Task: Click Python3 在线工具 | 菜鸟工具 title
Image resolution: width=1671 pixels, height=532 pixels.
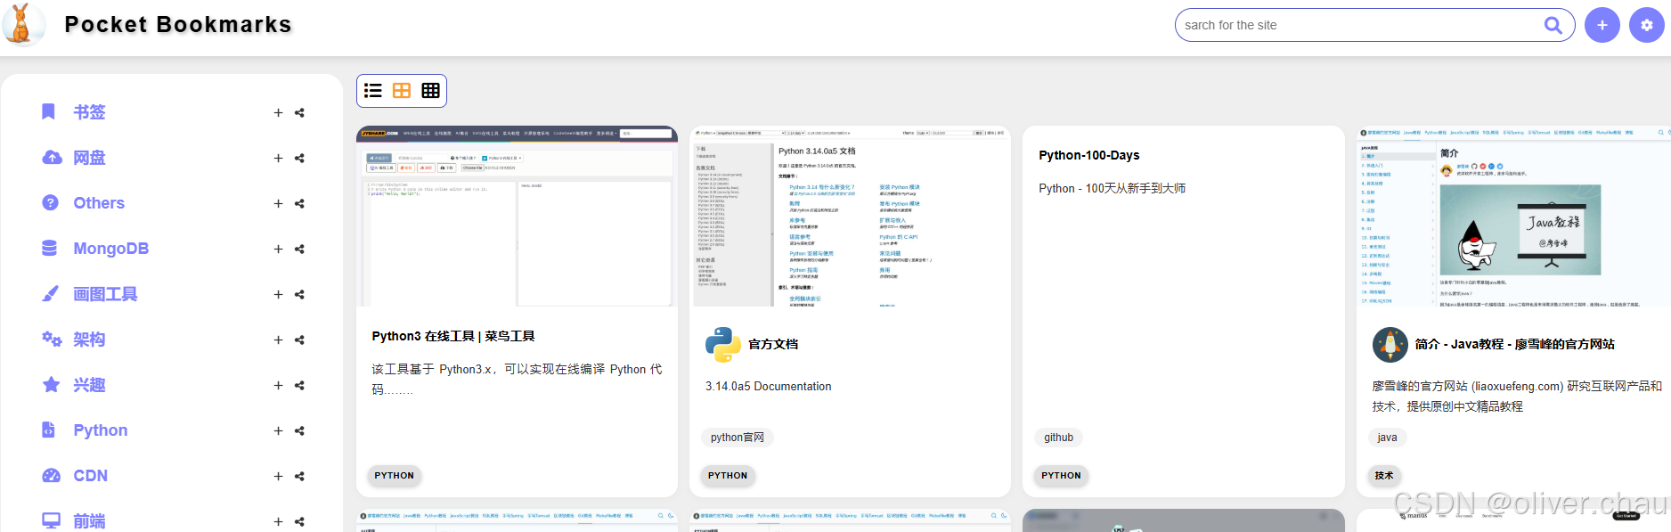Action: 453,336
